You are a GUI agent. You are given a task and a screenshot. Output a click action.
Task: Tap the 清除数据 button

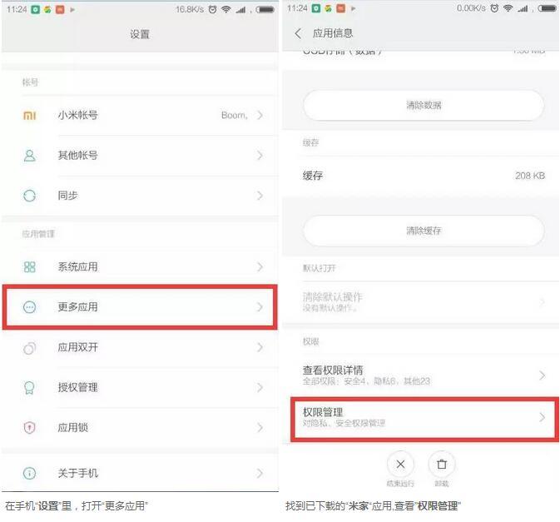(x=424, y=105)
